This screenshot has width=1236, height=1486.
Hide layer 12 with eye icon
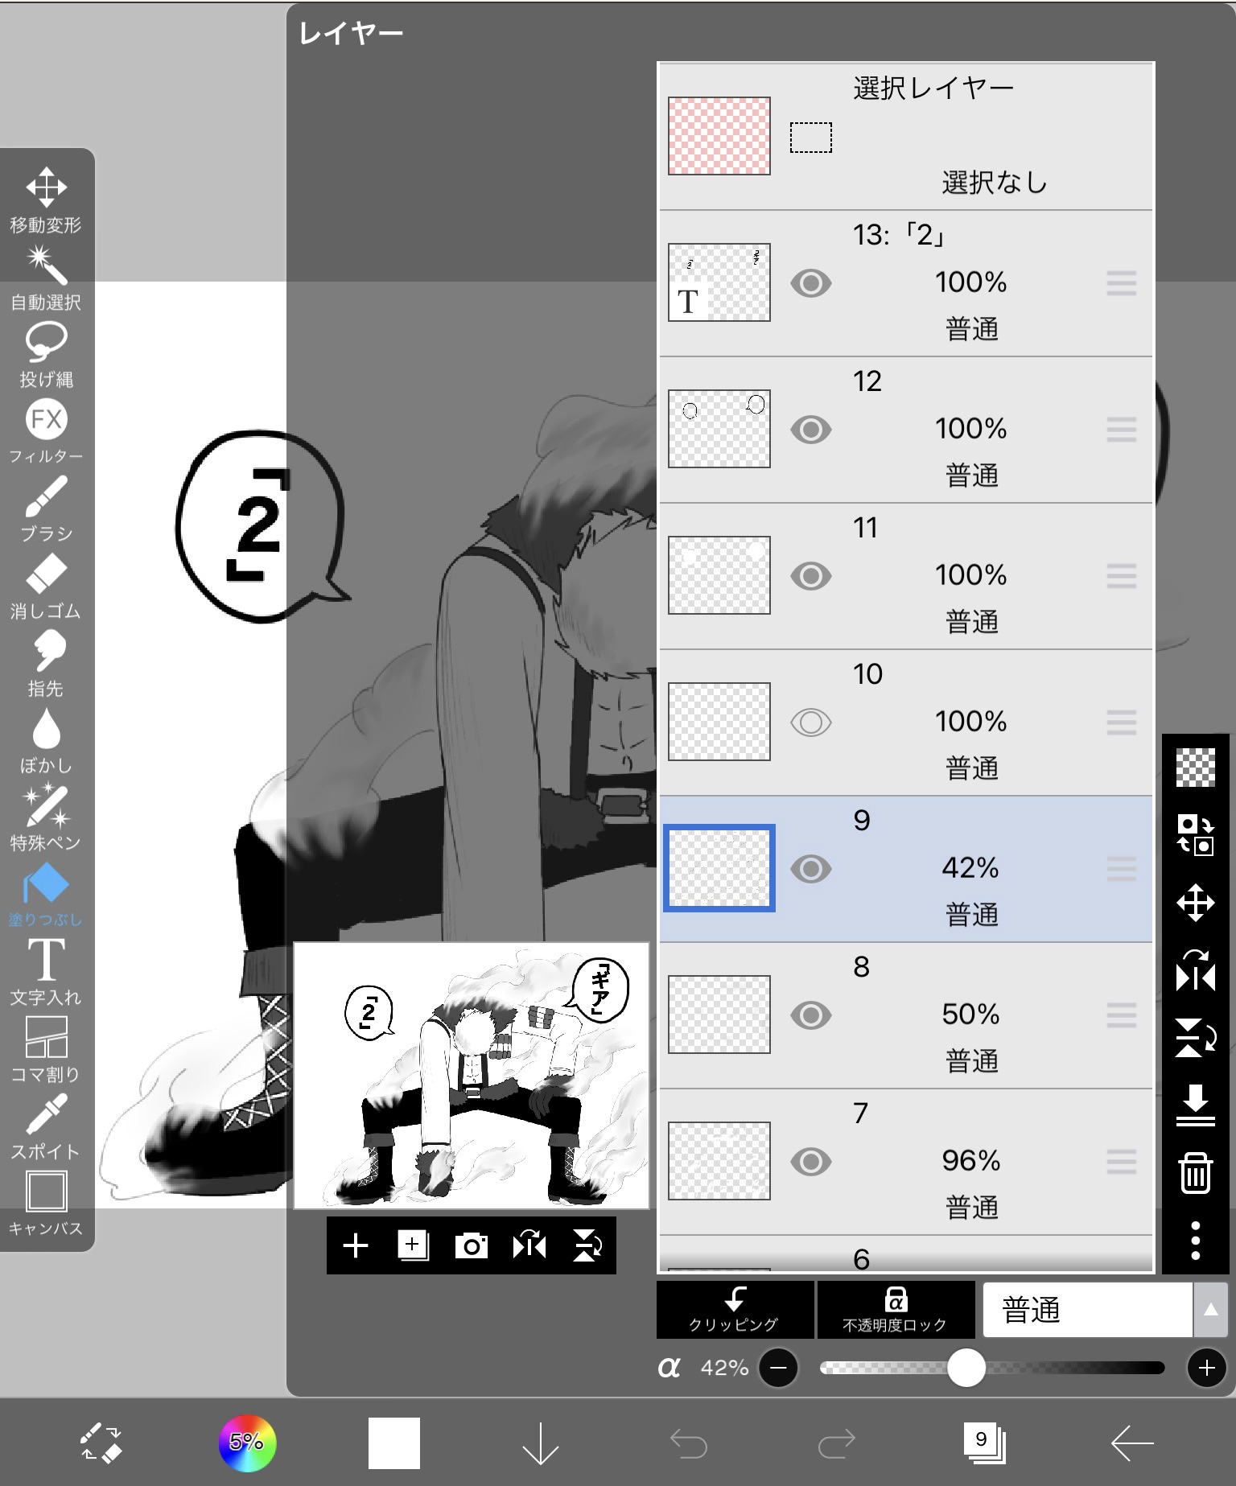pyautogui.click(x=811, y=430)
